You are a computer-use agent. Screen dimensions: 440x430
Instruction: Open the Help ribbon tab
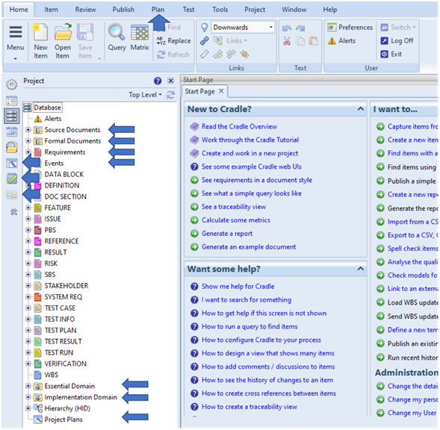[x=329, y=10]
